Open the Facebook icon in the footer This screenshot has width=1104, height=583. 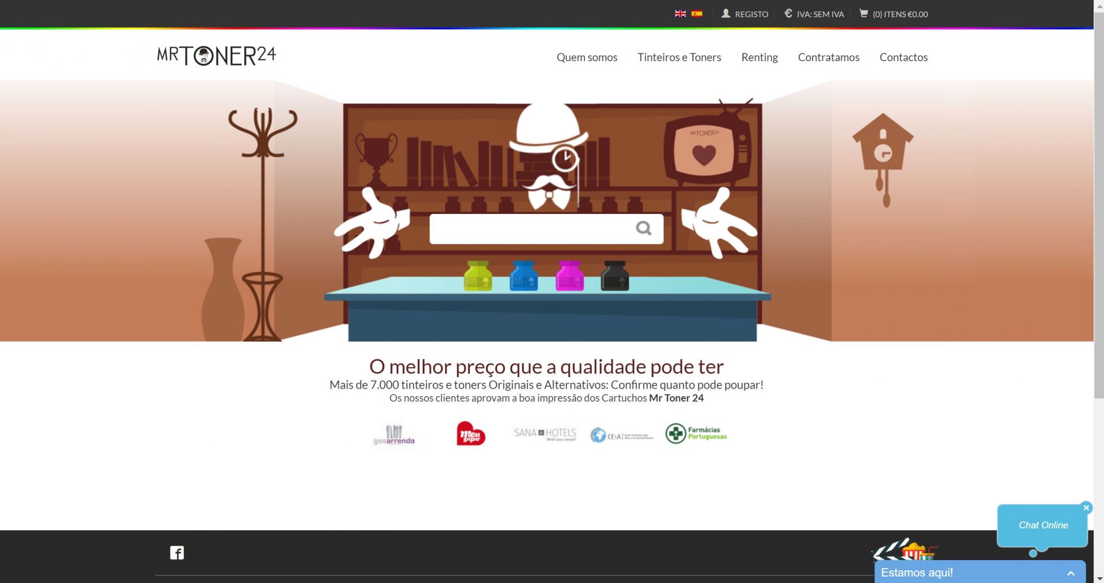coord(177,553)
